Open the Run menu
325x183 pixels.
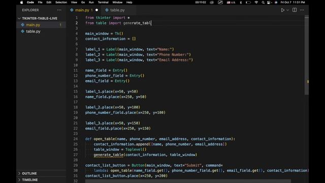click(91, 2)
